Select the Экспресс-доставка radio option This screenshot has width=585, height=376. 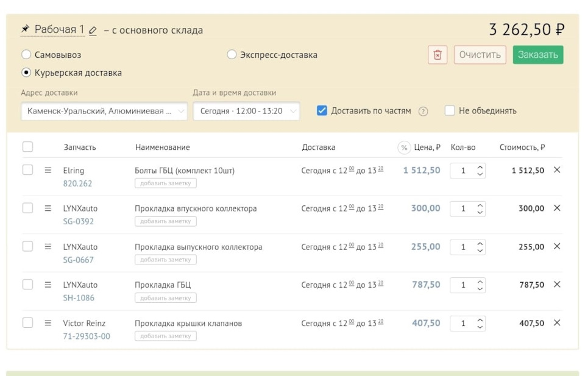pos(232,55)
